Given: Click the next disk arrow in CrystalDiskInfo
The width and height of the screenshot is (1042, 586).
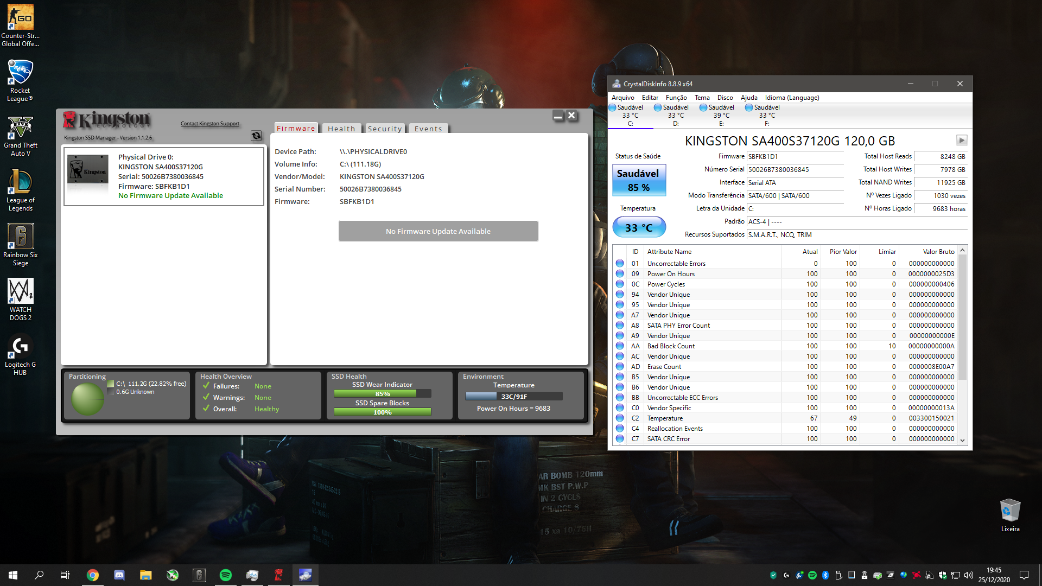Looking at the screenshot, I should 961,141.
